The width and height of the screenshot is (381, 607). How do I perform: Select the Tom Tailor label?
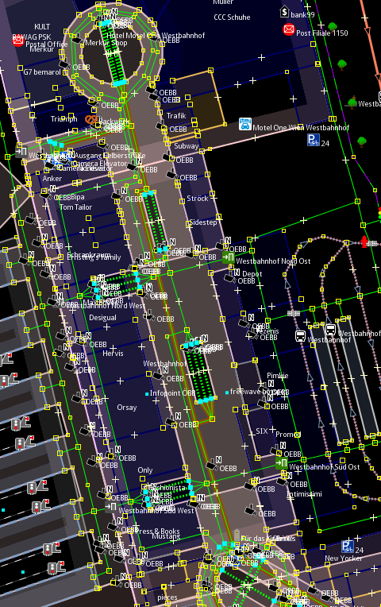point(76,207)
